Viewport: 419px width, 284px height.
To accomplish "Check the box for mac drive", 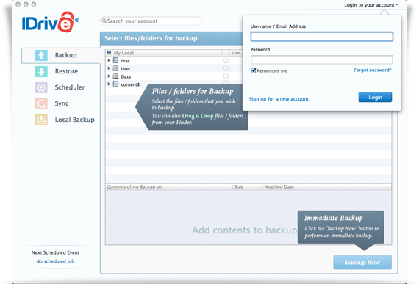I will [x=226, y=60].
